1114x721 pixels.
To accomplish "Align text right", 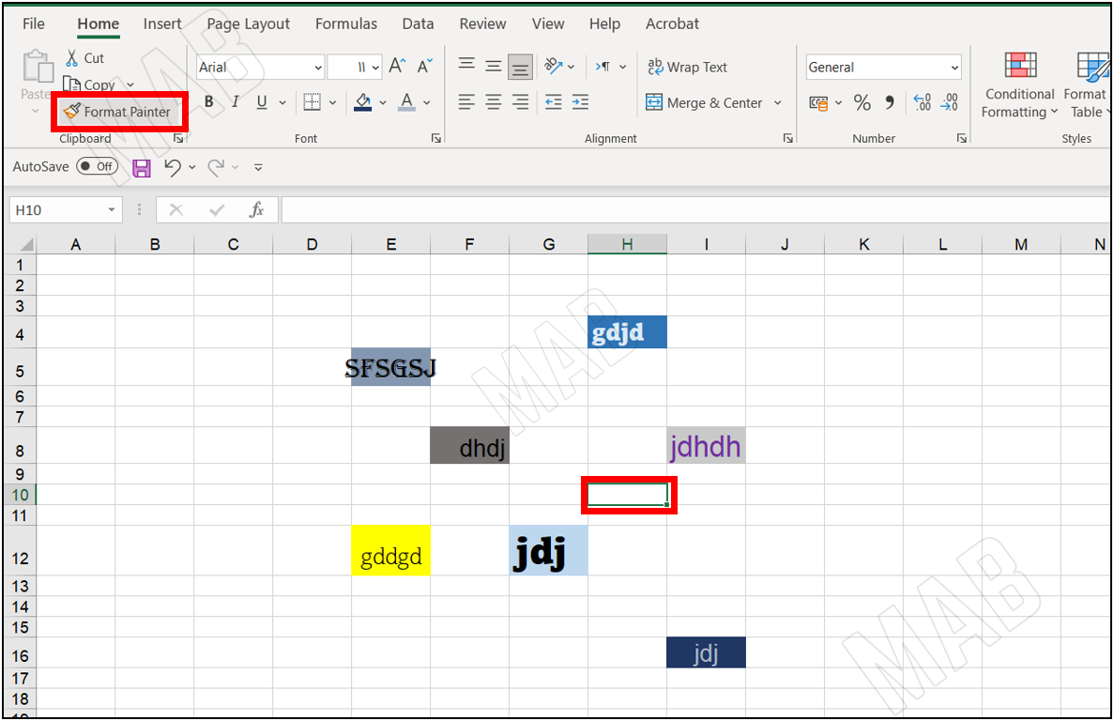I will (x=520, y=102).
